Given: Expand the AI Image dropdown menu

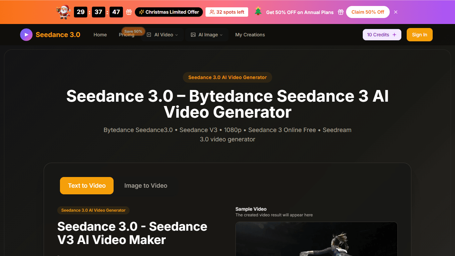Looking at the screenshot, I should (207, 35).
